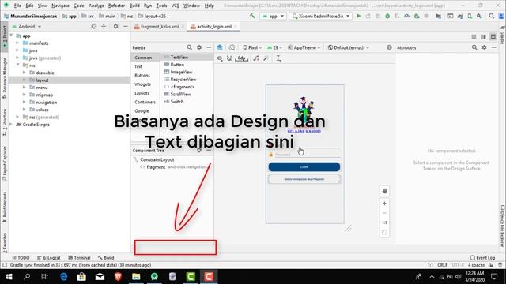
Task: Open the Android Profiler gauge icon
Action: (406, 16)
